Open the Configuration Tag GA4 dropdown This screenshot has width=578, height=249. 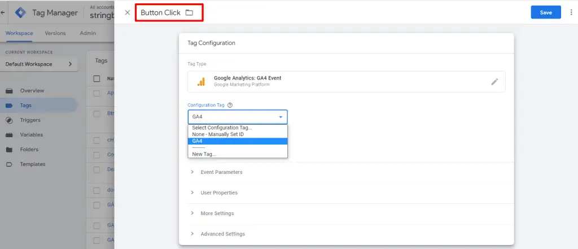(238, 117)
